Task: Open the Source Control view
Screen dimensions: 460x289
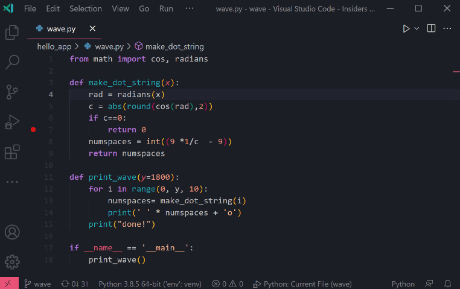Action: coord(12,92)
